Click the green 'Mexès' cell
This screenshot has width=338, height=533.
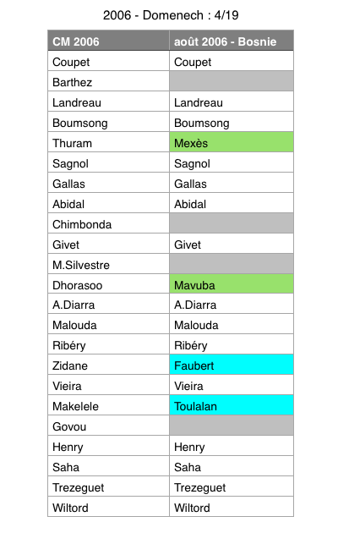232,142
